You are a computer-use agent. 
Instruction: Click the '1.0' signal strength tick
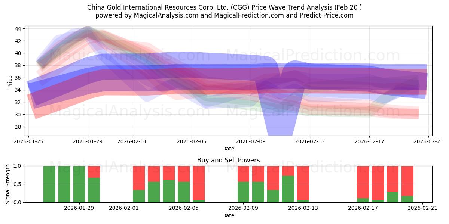click(x=18, y=166)
